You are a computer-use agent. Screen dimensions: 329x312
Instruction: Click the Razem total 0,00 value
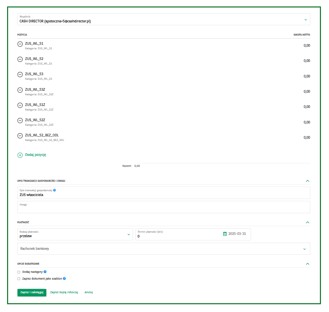pyautogui.click(x=137, y=166)
